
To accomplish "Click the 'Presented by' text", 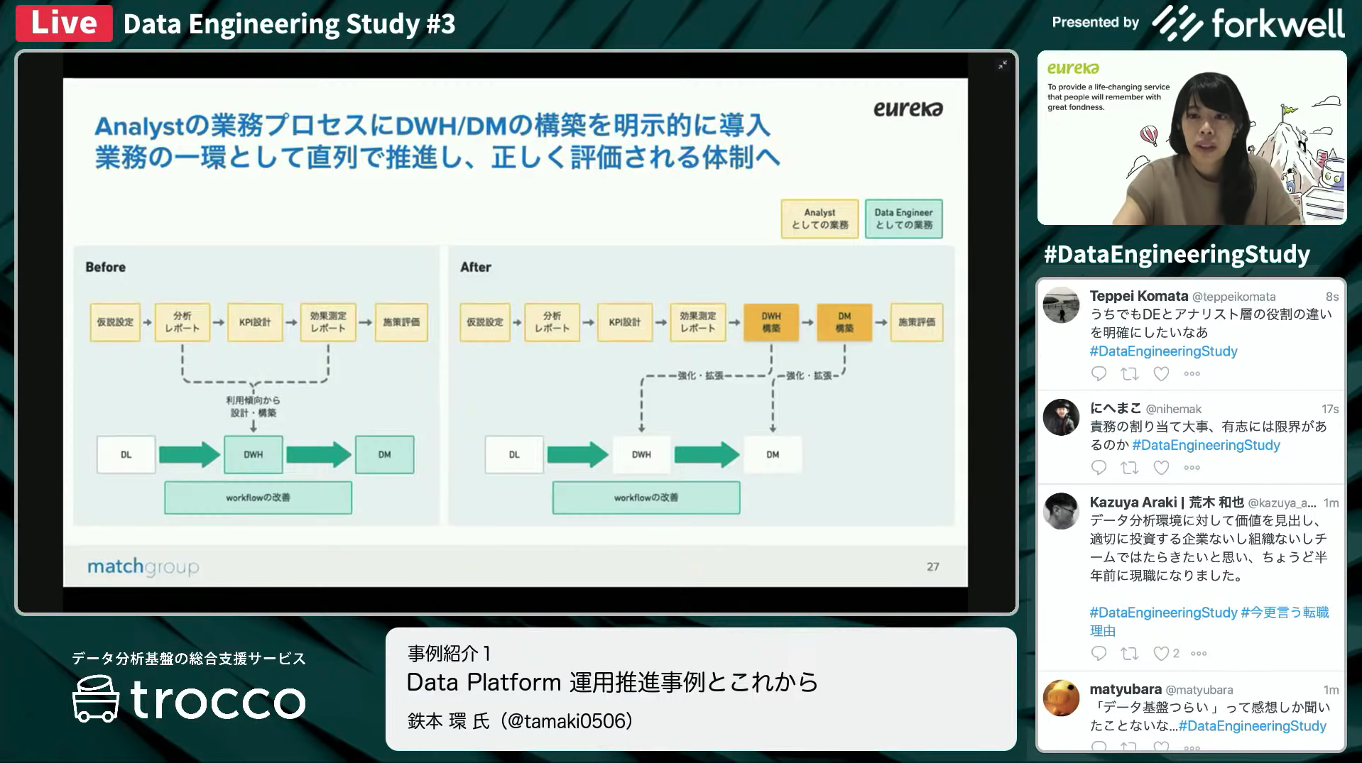I will click(x=1095, y=23).
